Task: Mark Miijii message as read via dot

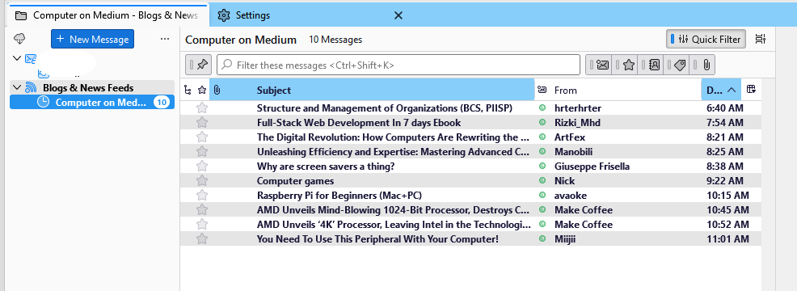Action: tap(542, 239)
